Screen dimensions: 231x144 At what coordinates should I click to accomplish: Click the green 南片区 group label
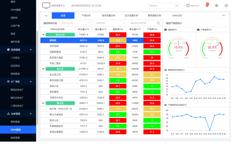point(60,103)
